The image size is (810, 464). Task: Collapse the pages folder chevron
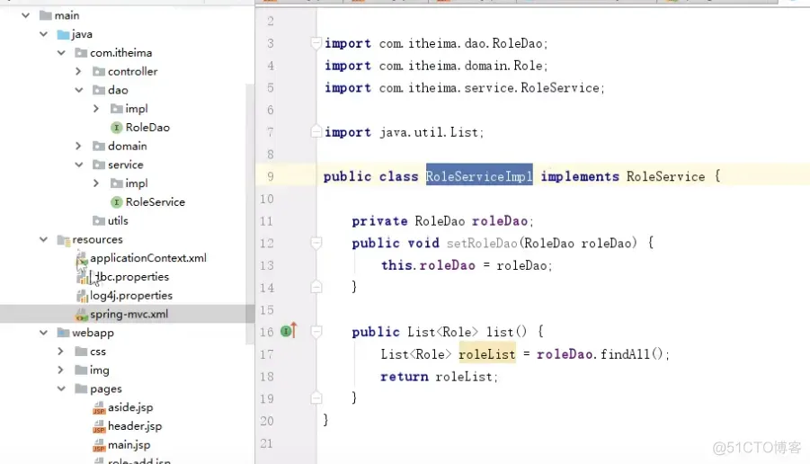[x=61, y=388]
